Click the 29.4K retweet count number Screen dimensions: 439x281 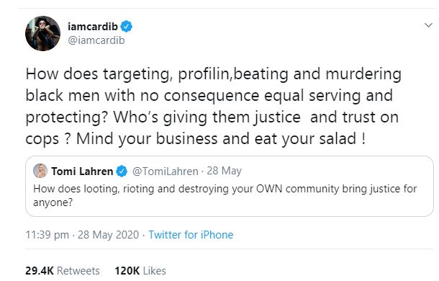[x=40, y=271]
